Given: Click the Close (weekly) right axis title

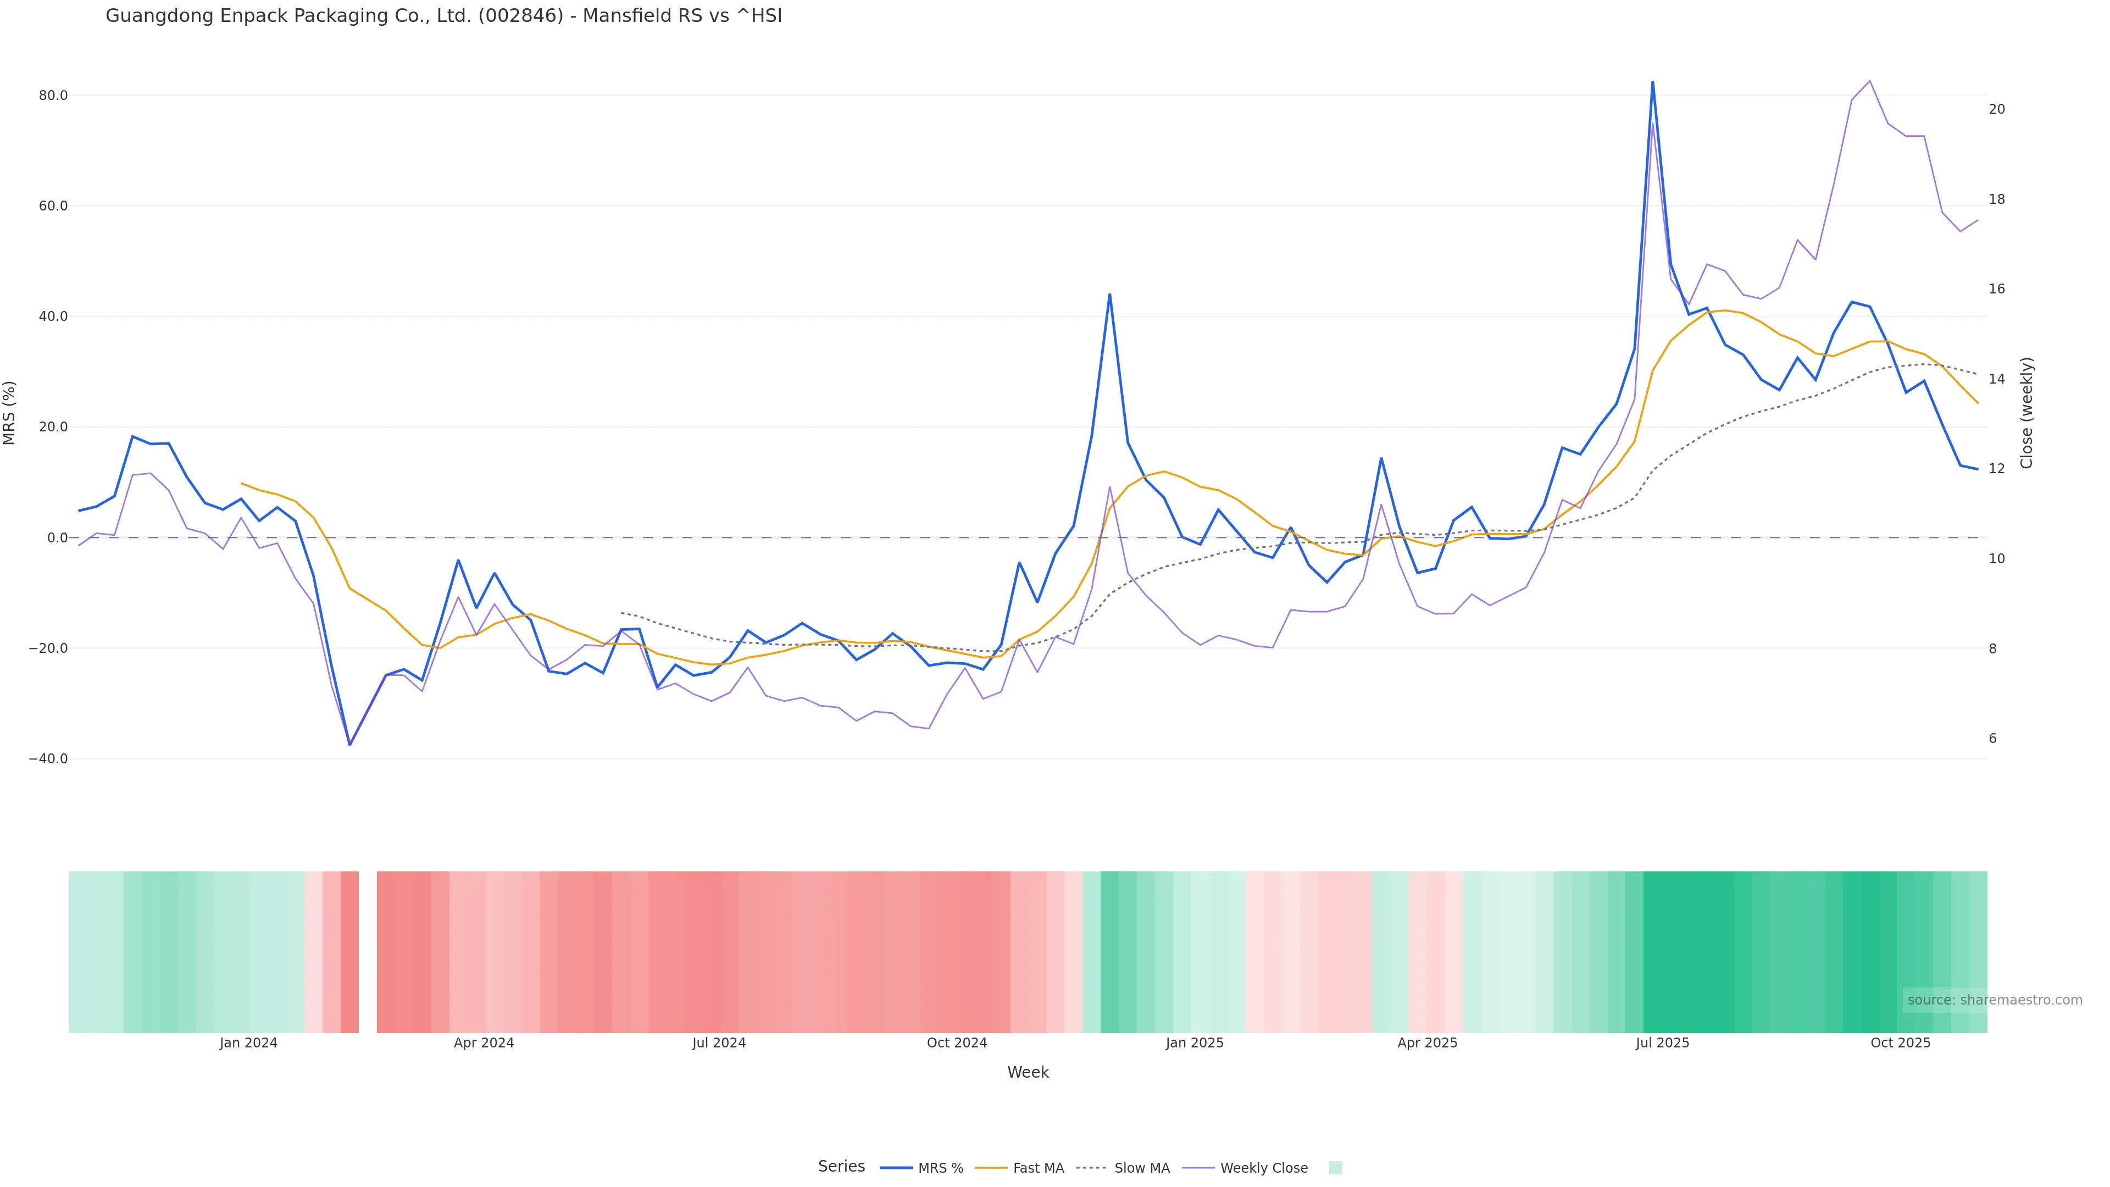Looking at the screenshot, I should click(x=2026, y=413).
